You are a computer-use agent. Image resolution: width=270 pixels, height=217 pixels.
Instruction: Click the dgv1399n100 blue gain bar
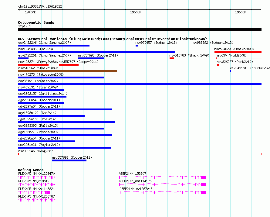coord(67,122)
